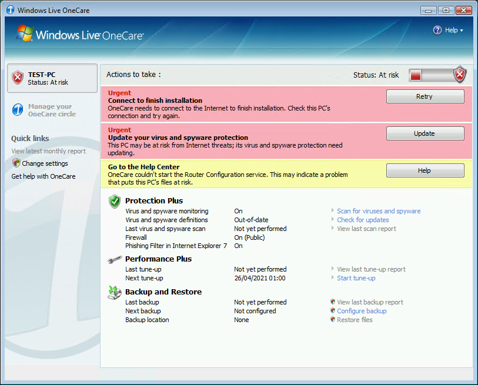The image size is (478, 385).
Task: Open View last tune-up report link
Action: tap(372, 269)
